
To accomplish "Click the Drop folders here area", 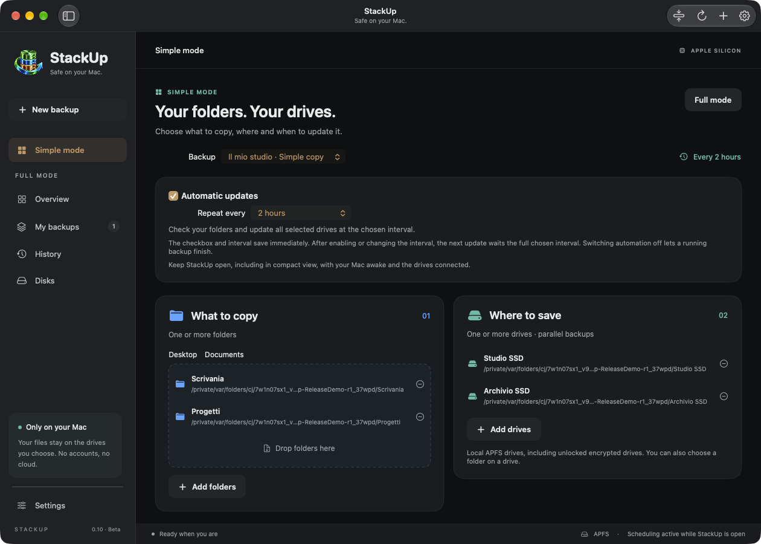I will click(299, 448).
